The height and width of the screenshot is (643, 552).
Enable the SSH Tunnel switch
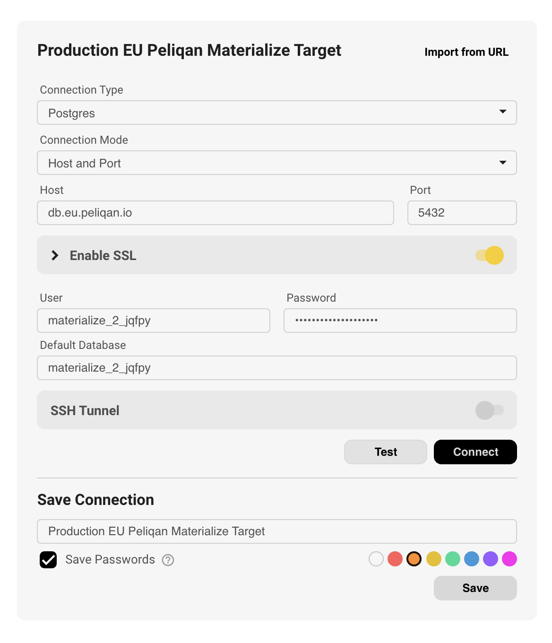point(490,410)
